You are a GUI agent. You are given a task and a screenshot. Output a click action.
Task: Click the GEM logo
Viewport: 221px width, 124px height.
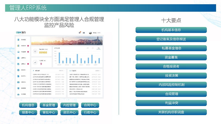(21, 33)
